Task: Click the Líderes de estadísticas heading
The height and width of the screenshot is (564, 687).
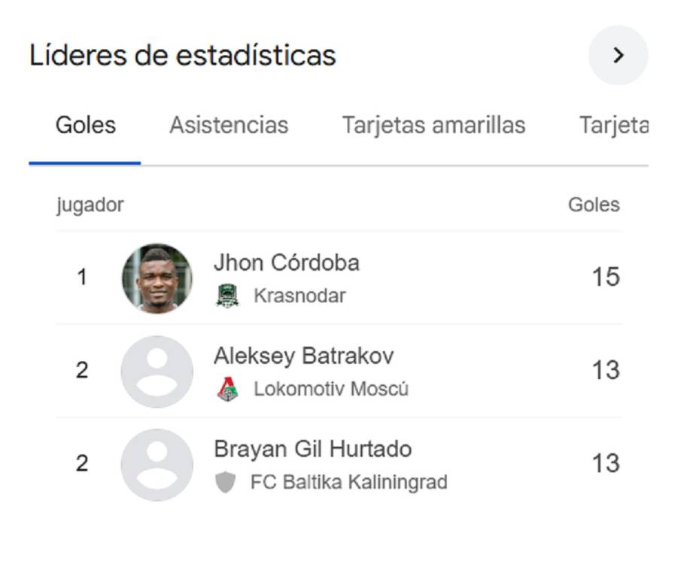Action: point(184,54)
